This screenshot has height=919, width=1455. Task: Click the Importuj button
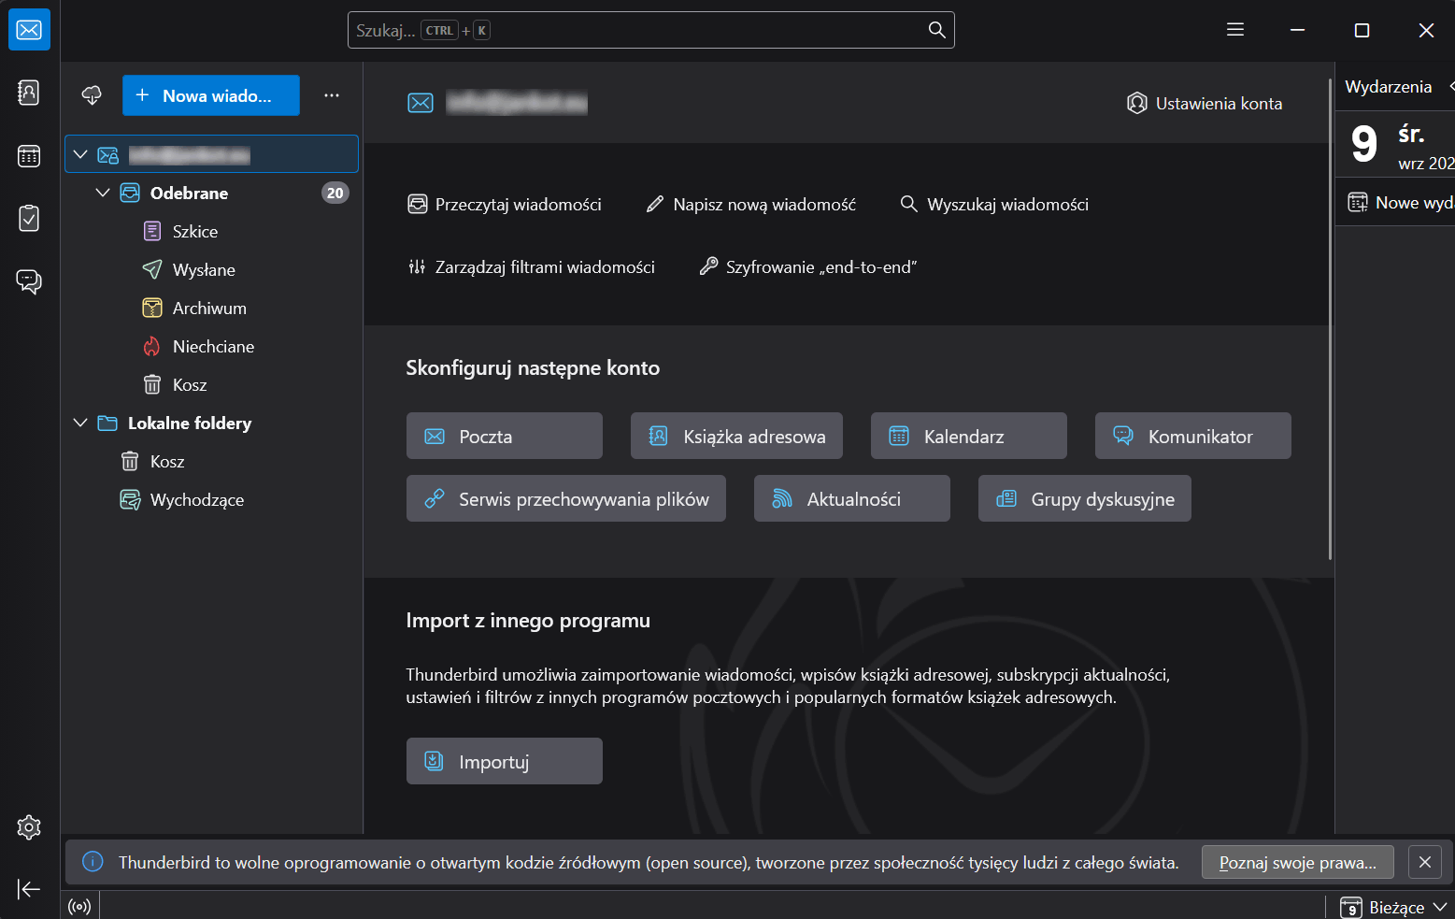505,761
